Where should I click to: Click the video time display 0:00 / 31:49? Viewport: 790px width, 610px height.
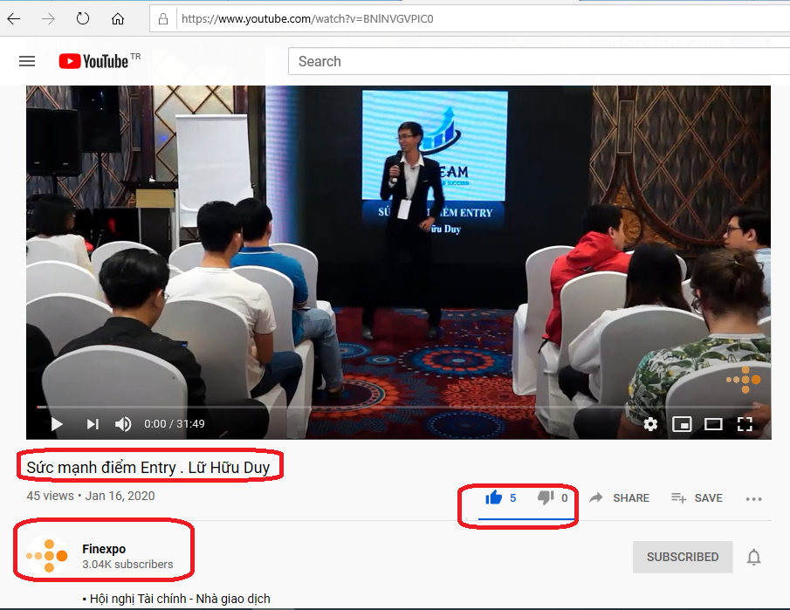pos(175,424)
